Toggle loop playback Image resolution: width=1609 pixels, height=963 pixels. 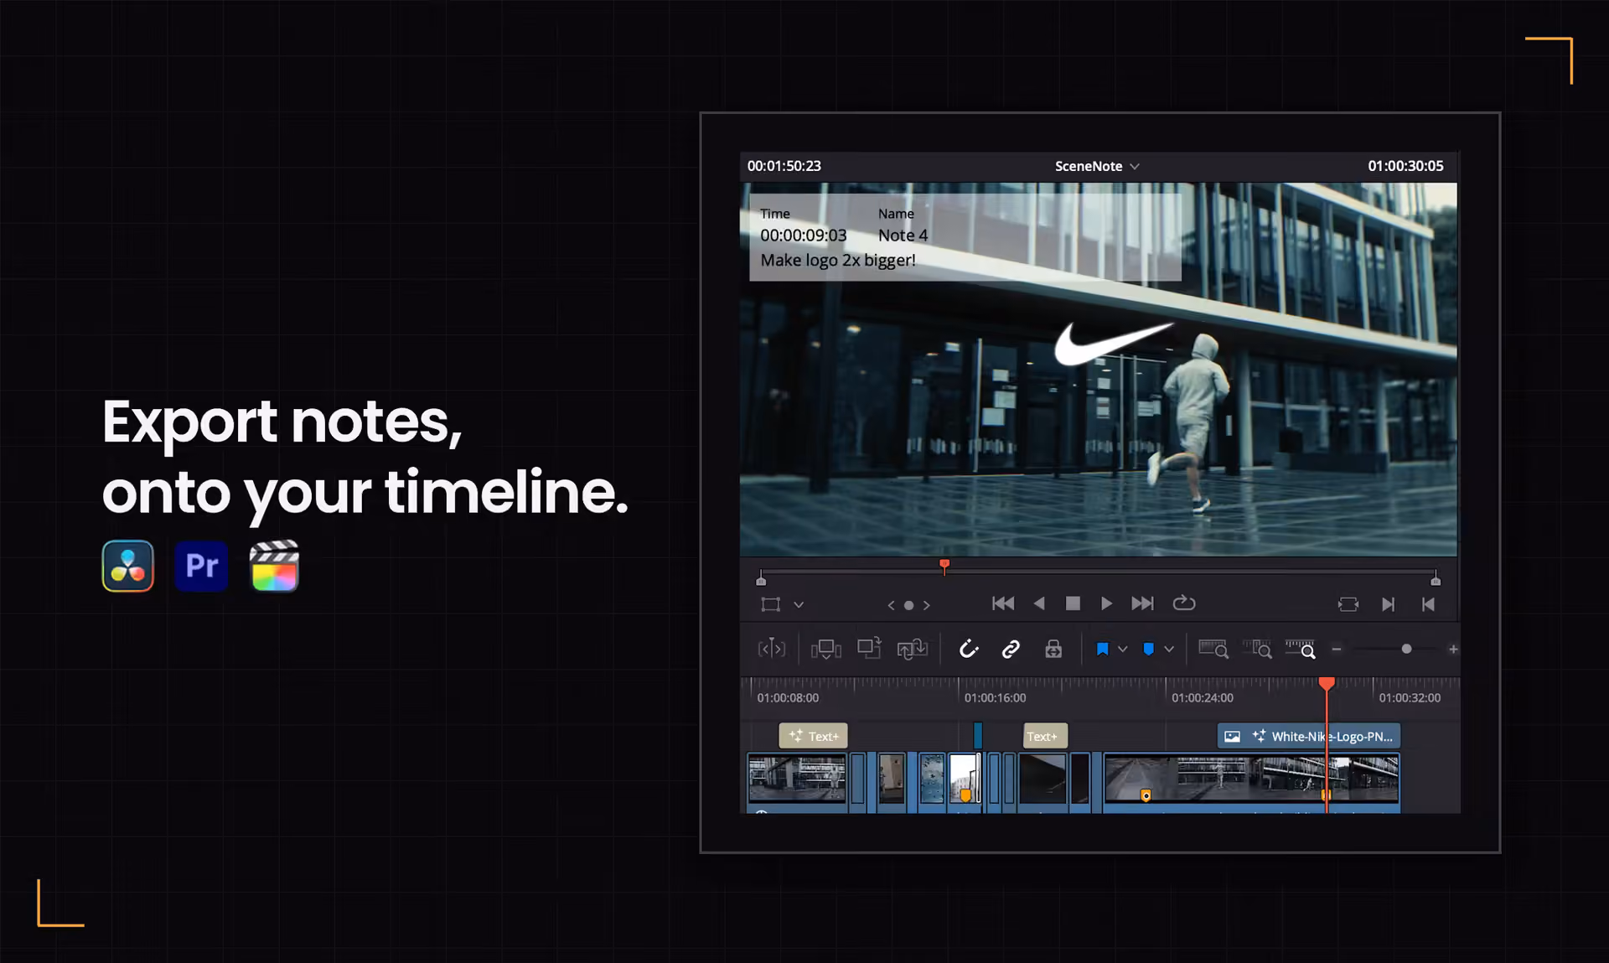(1184, 603)
